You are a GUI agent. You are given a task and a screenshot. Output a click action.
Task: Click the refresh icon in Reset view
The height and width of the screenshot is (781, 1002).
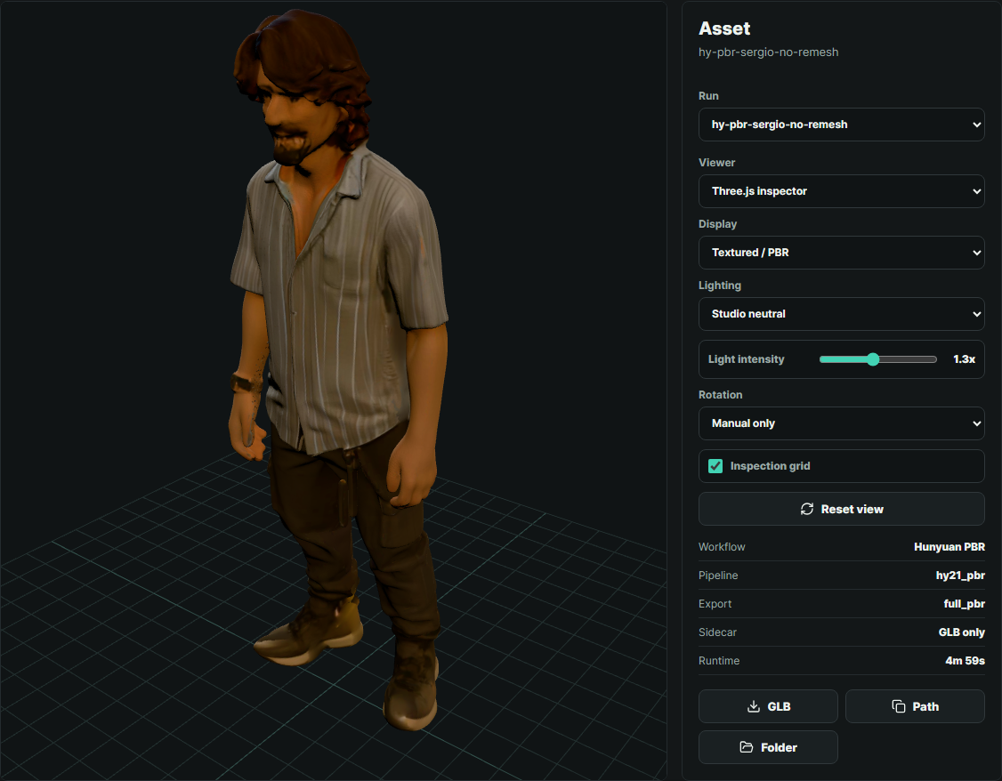(807, 509)
